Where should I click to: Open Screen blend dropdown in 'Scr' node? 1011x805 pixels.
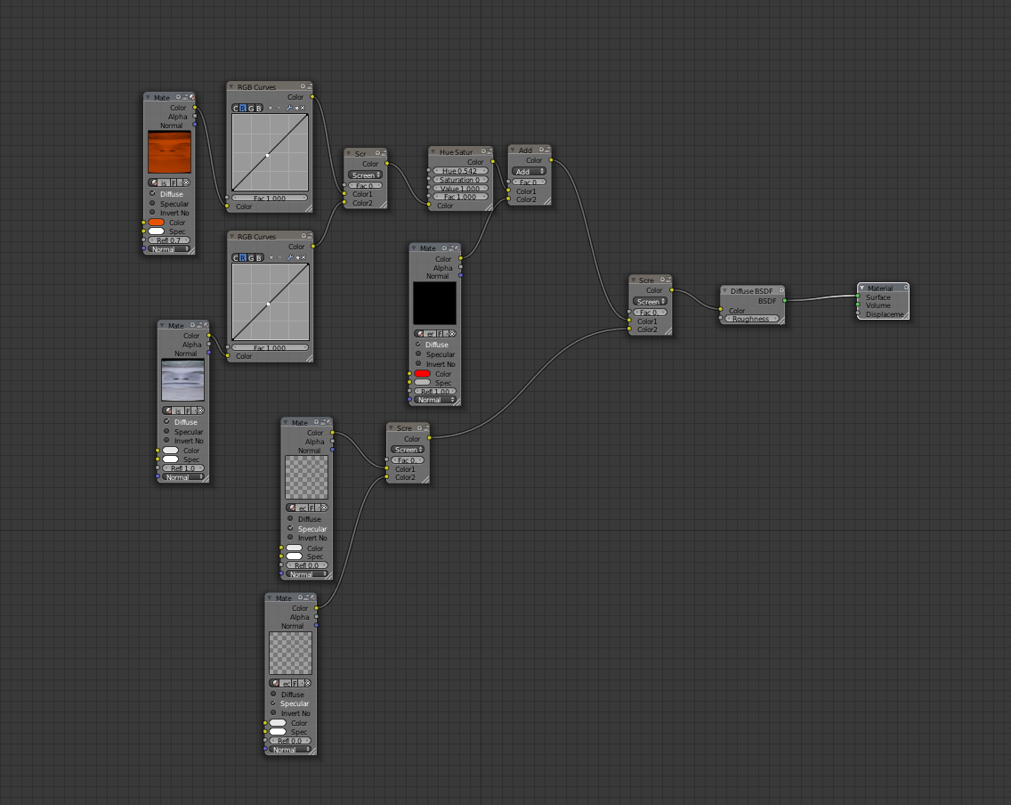[366, 175]
